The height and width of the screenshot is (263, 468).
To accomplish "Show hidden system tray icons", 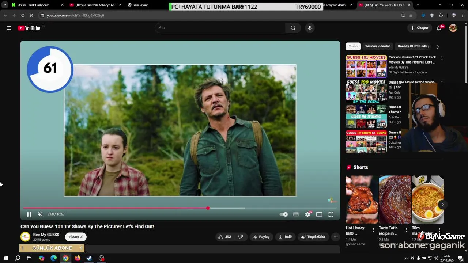I will point(407,258).
